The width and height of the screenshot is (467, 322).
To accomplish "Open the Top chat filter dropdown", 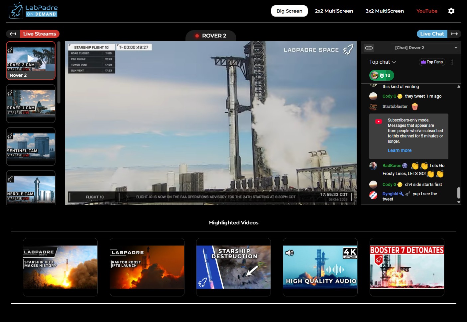I will pyautogui.click(x=382, y=62).
